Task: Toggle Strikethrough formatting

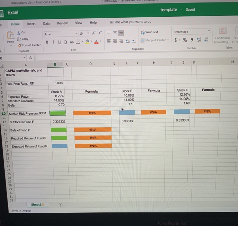Action: [x=72, y=42]
